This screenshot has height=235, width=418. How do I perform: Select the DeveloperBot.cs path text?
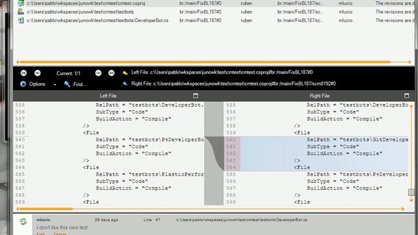click(97, 20)
